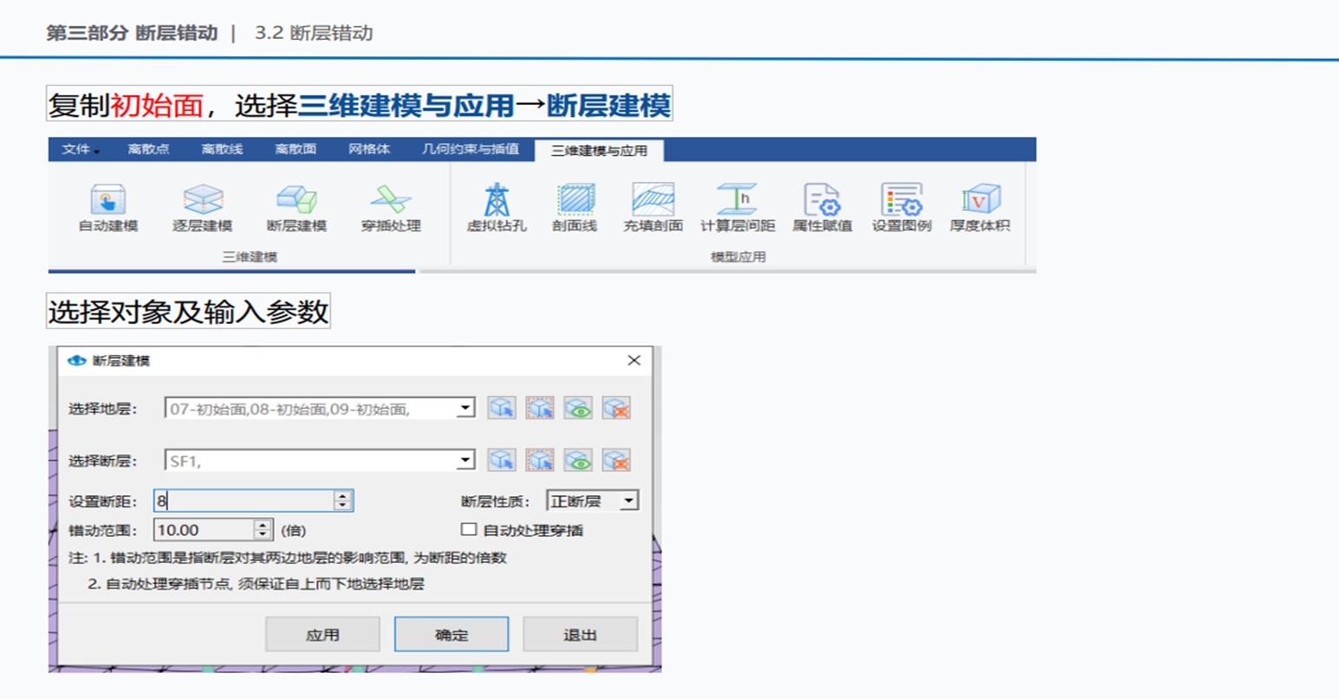This screenshot has height=699, width=1339.
Task: Click the 计算层间距 layer spacing icon
Action: [x=737, y=208]
